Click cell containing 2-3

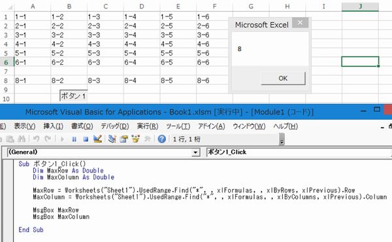click(105, 26)
